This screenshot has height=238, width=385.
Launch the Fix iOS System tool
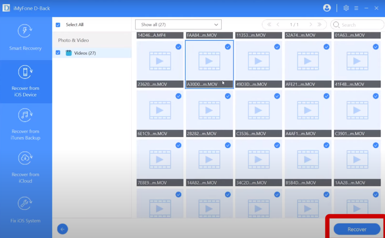coord(25,210)
